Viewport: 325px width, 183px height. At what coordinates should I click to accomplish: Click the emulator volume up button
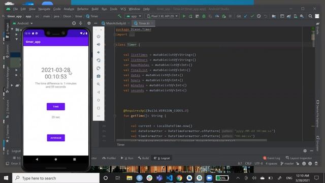click(x=99, y=44)
